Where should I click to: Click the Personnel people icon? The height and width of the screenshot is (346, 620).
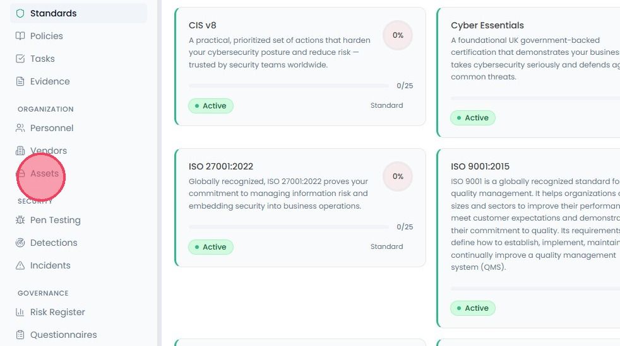tap(20, 128)
